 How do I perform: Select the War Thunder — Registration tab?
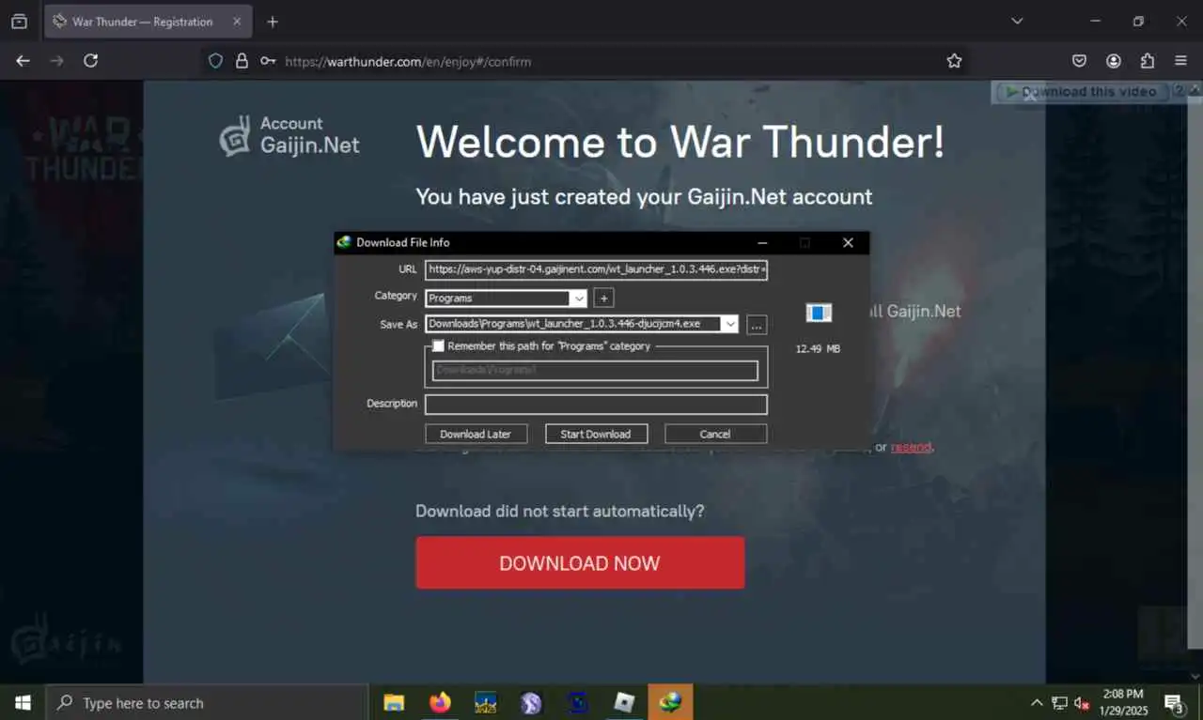148,22
